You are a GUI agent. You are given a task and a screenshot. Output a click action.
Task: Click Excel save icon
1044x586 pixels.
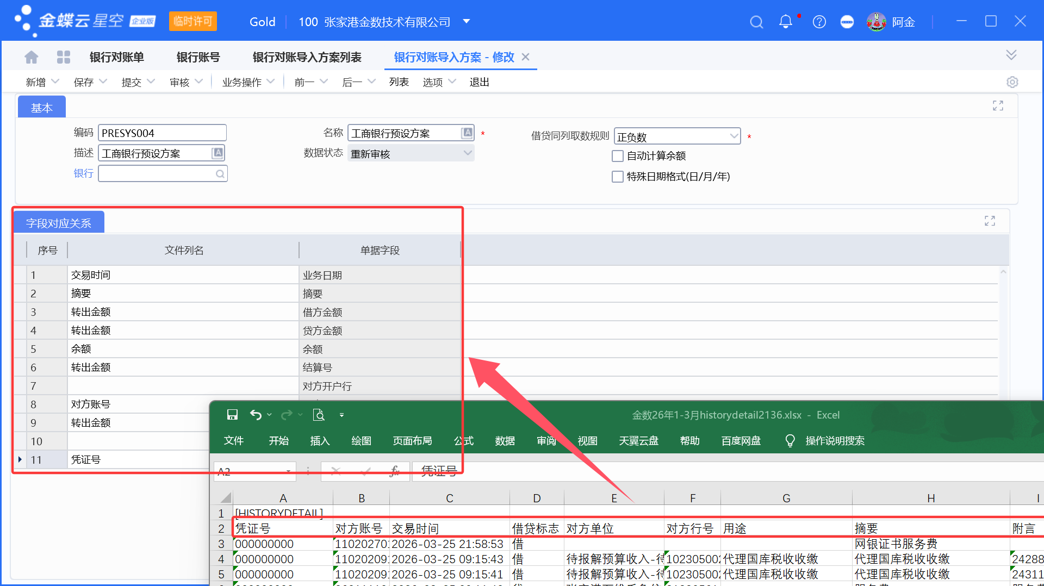pyautogui.click(x=232, y=415)
